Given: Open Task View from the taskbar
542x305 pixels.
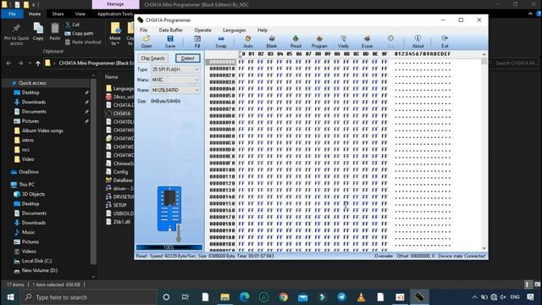Looking at the screenshot, I should pyautogui.click(x=185, y=297).
